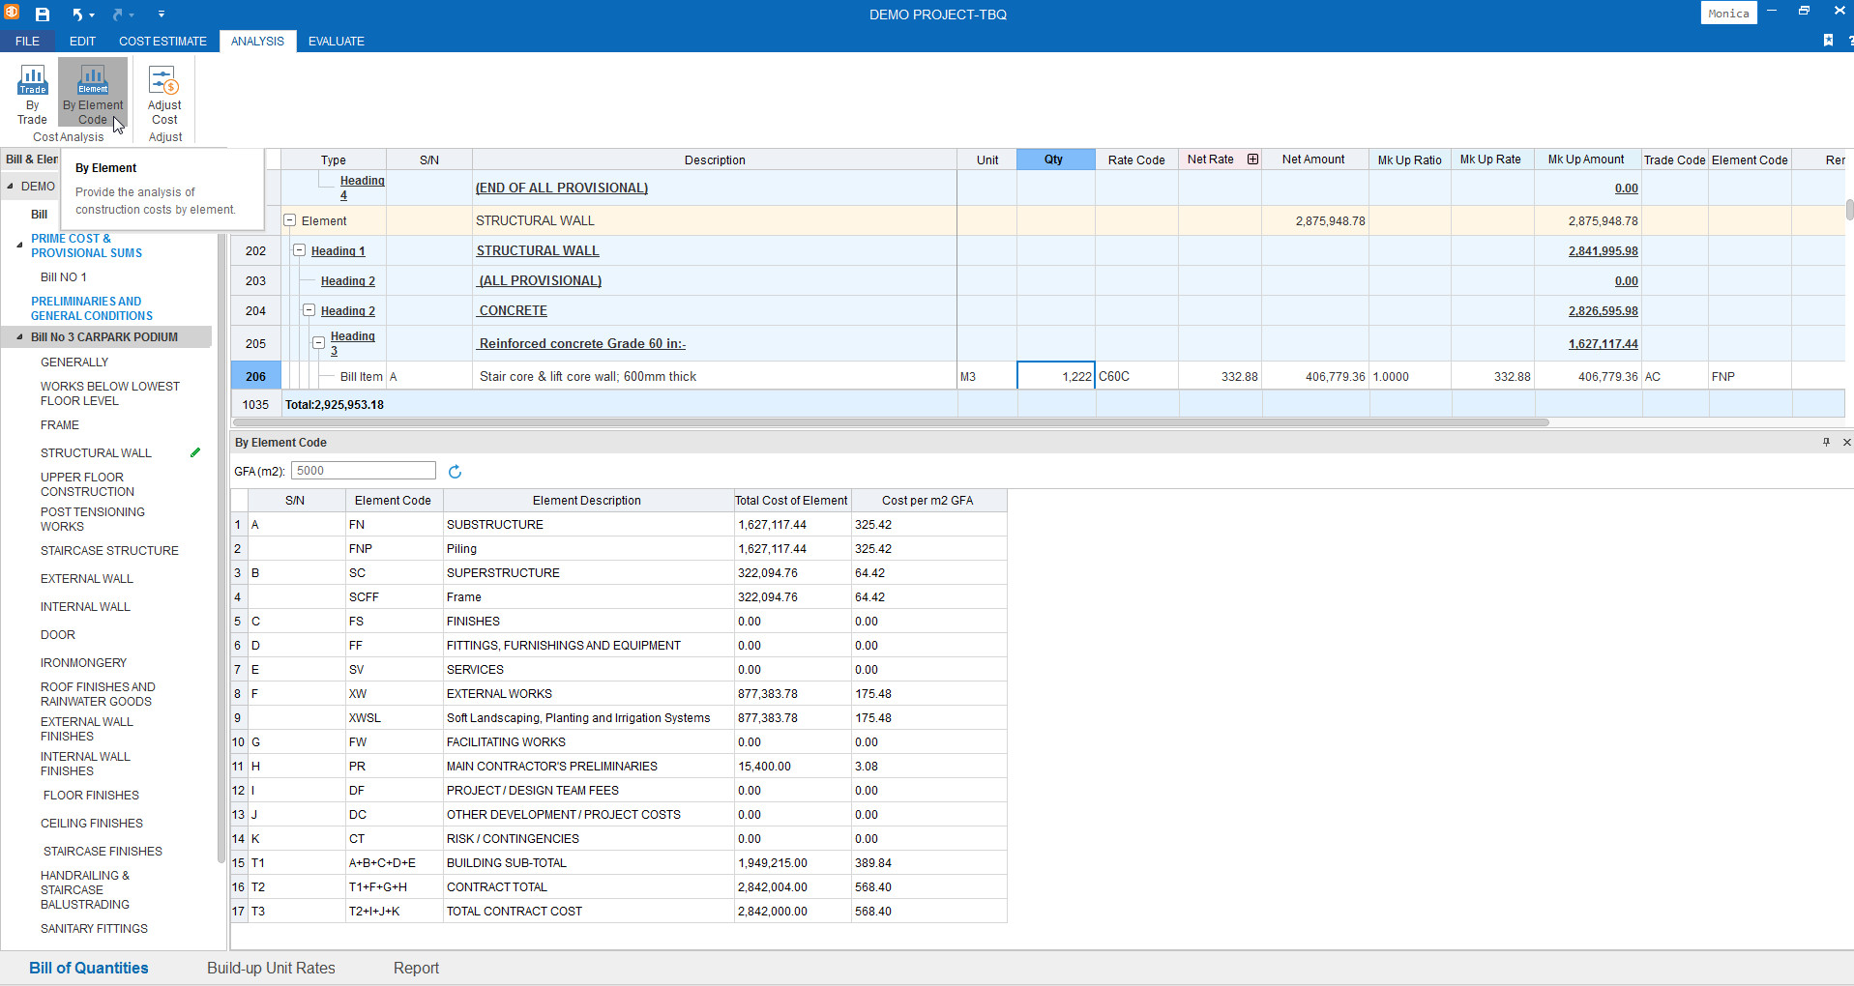The width and height of the screenshot is (1854, 986).
Task: Click the Undo arrow icon
Action: point(77,14)
